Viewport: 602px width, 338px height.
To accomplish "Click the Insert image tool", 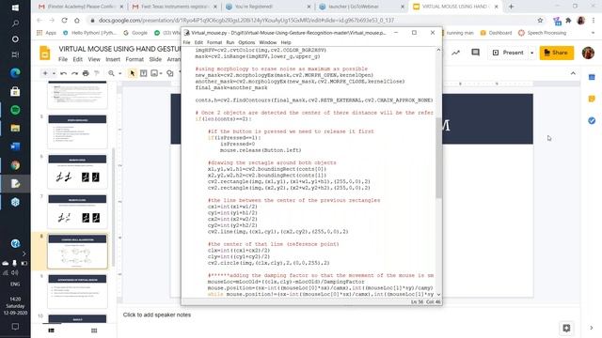I will (x=154, y=73).
